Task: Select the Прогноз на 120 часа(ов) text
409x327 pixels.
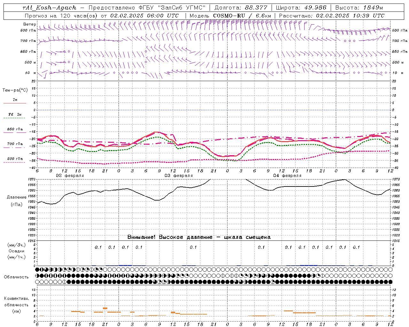Action: pos(61,16)
